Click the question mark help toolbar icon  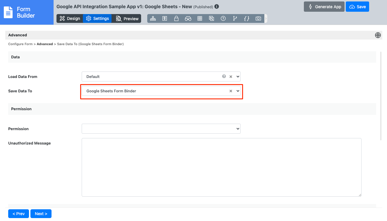223,18
